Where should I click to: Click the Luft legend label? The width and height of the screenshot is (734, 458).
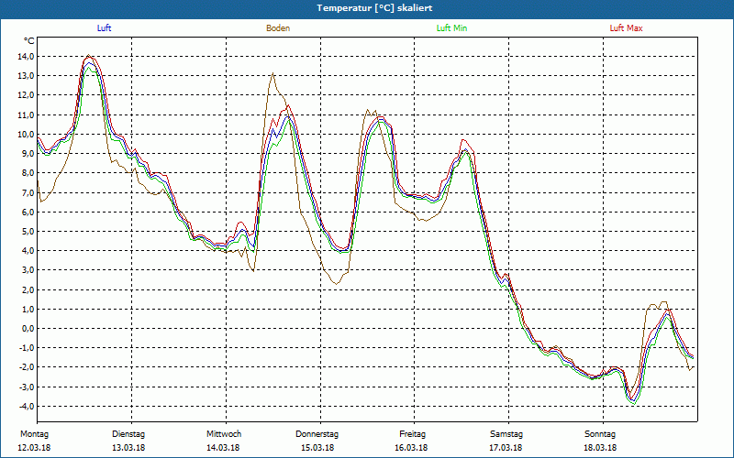104,28
